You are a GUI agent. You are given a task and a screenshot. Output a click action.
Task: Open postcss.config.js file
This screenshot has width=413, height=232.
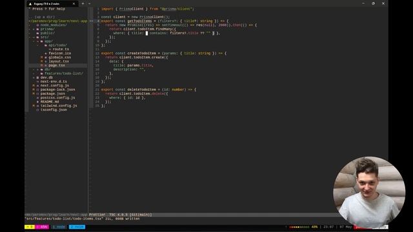coord(57,97)
